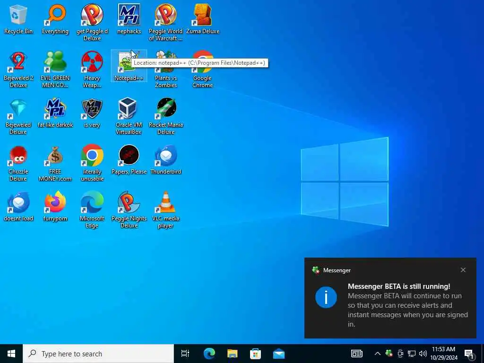484x363 pixels.
Task: Open Task View on the taskbar
Action: pyautogui.click(x=185, y=354)
